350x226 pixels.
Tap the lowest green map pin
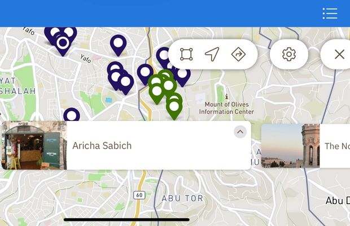(x=174, y=108)
